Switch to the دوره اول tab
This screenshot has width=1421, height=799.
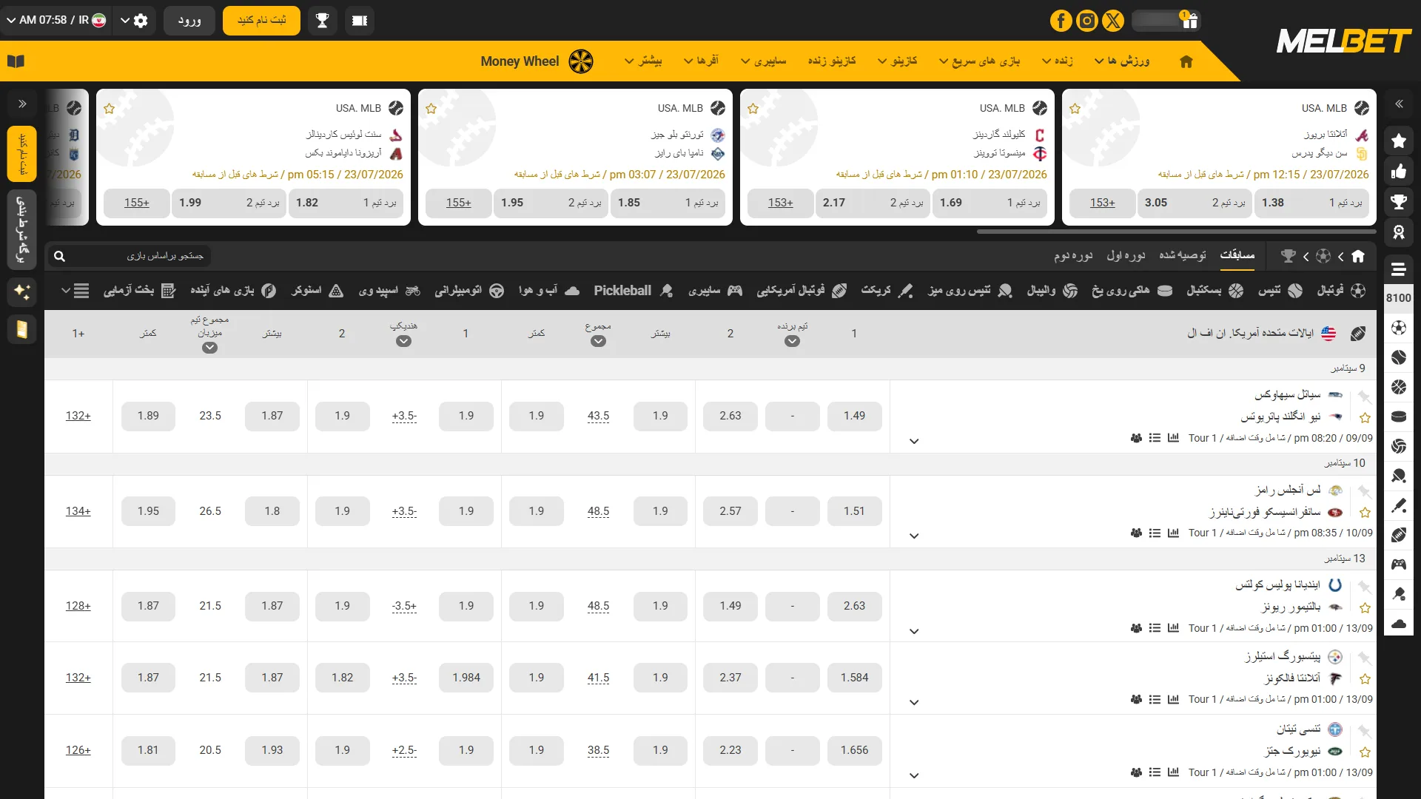click(1126, 255)
